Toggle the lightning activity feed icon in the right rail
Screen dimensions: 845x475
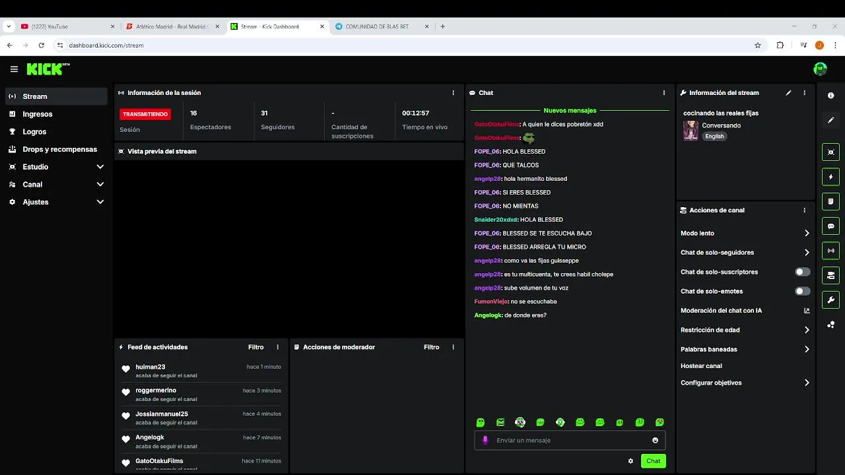830,177
